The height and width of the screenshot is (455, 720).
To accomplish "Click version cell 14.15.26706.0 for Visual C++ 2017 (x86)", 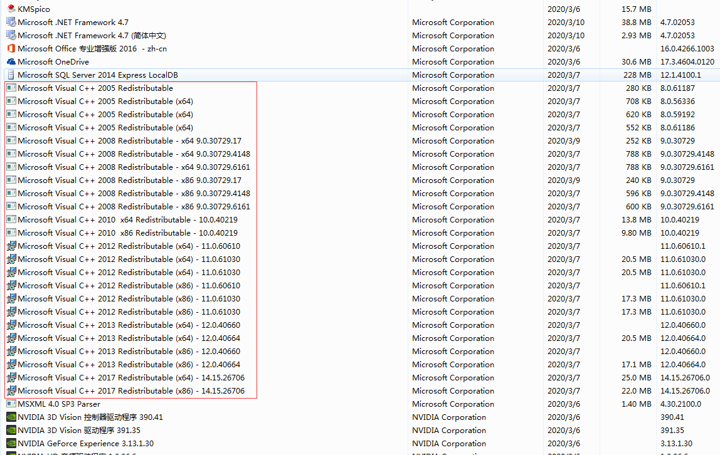I will (x=685, y=391).
